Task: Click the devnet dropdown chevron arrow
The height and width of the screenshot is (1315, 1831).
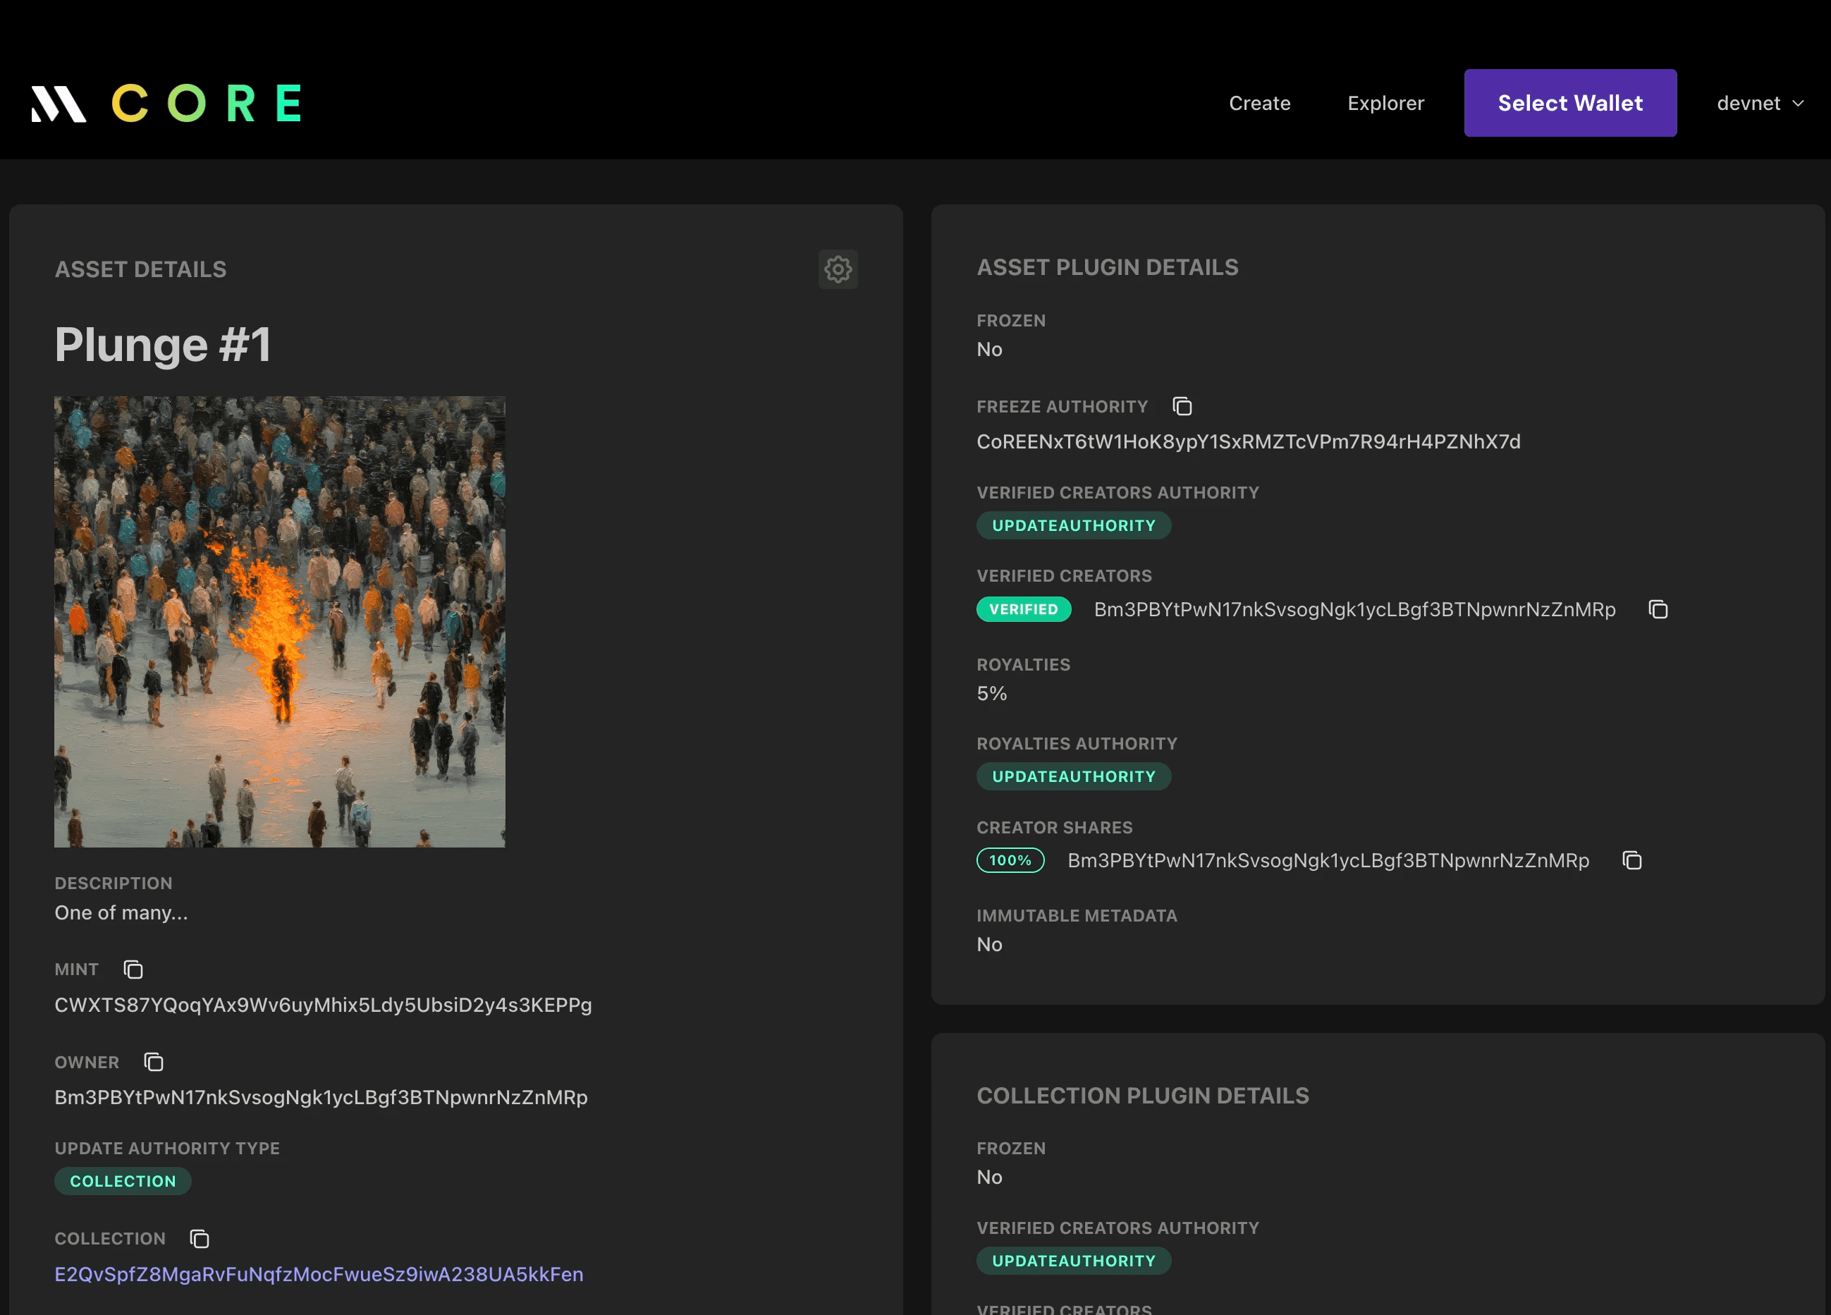Action: 1799,104
